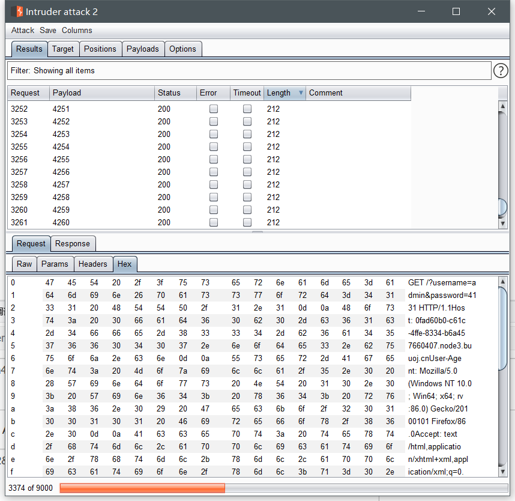
Task: Sort results by the Status column header
Action: pyautogui.click(x=175, y=93)
